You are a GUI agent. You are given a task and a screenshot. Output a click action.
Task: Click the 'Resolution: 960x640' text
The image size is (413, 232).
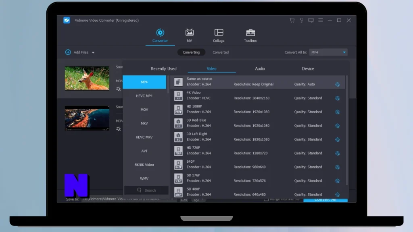pyautogui.click(x=249, y=167)
